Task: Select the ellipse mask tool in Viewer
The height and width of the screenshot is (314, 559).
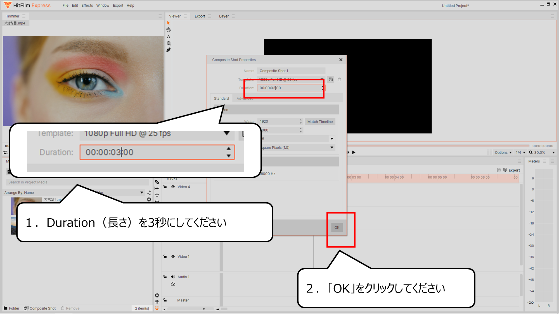Action: click(169, 43)
